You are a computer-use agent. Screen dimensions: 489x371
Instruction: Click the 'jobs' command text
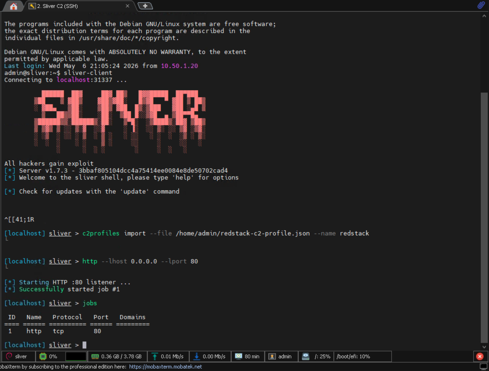pos(90,303)
